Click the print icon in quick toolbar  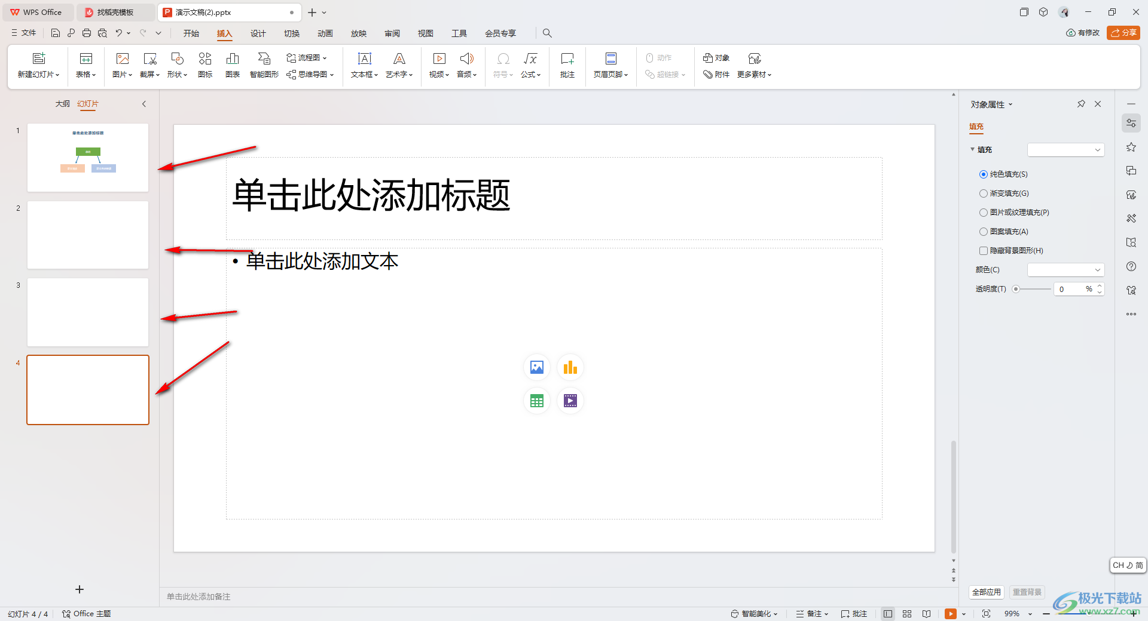pos(87,33)
